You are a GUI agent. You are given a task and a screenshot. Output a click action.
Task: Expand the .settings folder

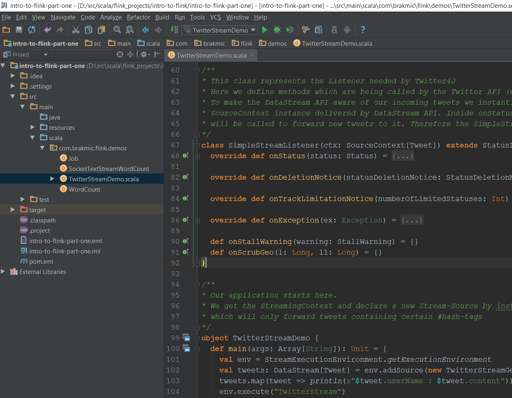click(13, 86)
